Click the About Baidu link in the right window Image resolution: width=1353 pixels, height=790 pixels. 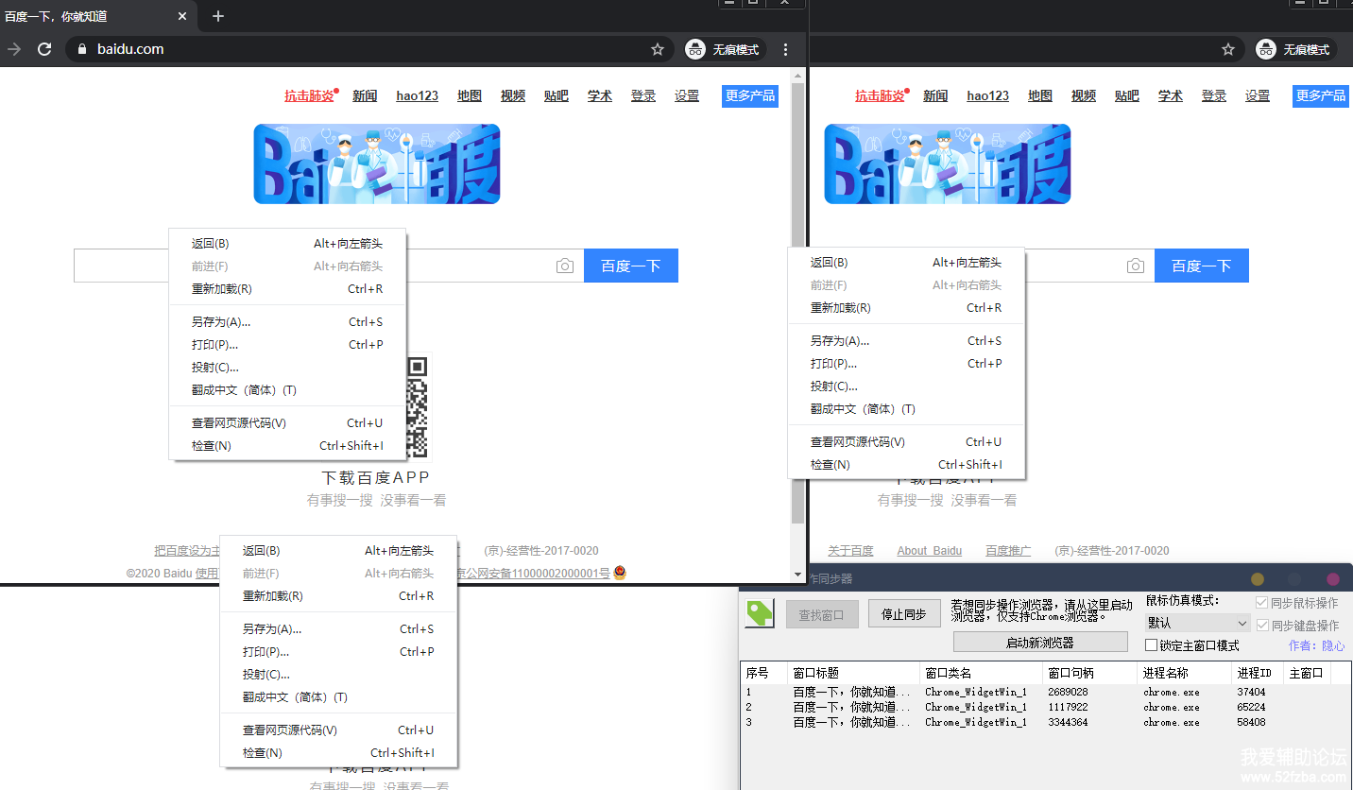tap(930, 551)
